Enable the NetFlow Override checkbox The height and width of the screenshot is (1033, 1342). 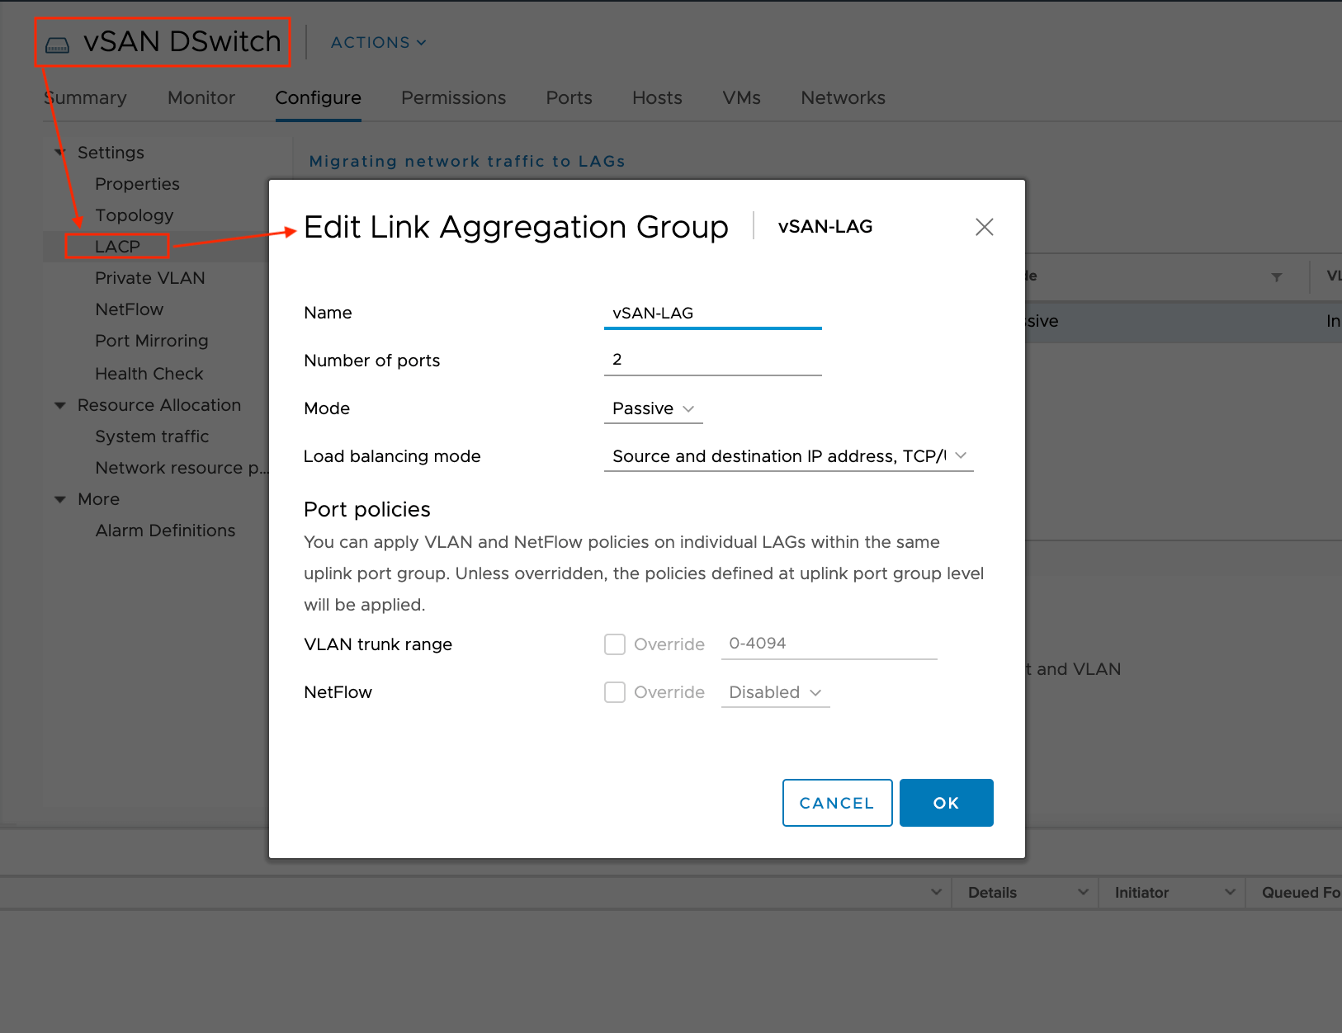coord(615,692)
